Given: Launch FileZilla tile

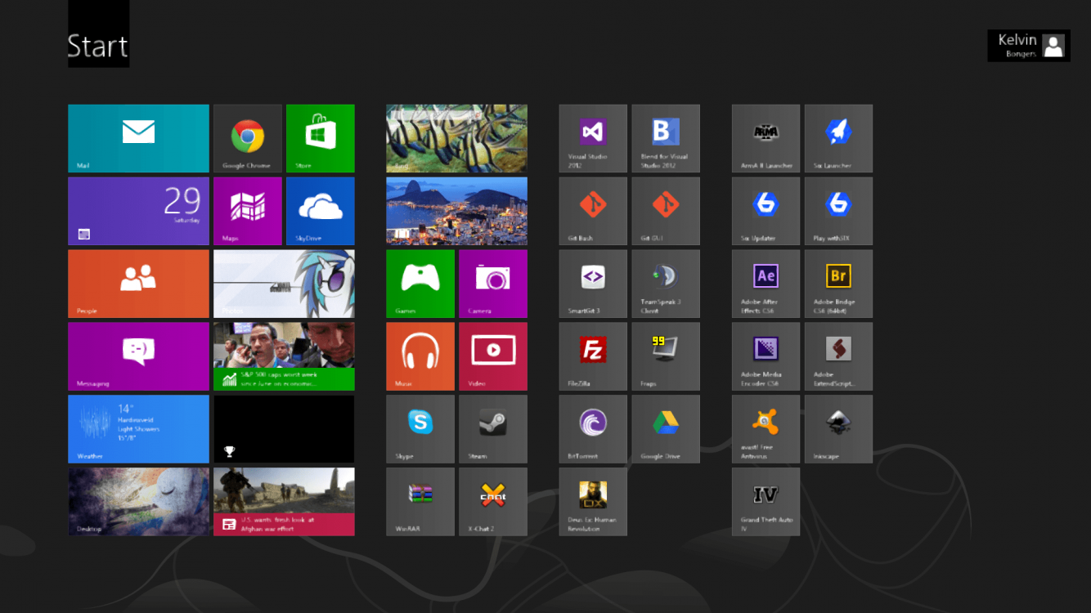Looking at the screenshot, I should [x=593, y=356].
